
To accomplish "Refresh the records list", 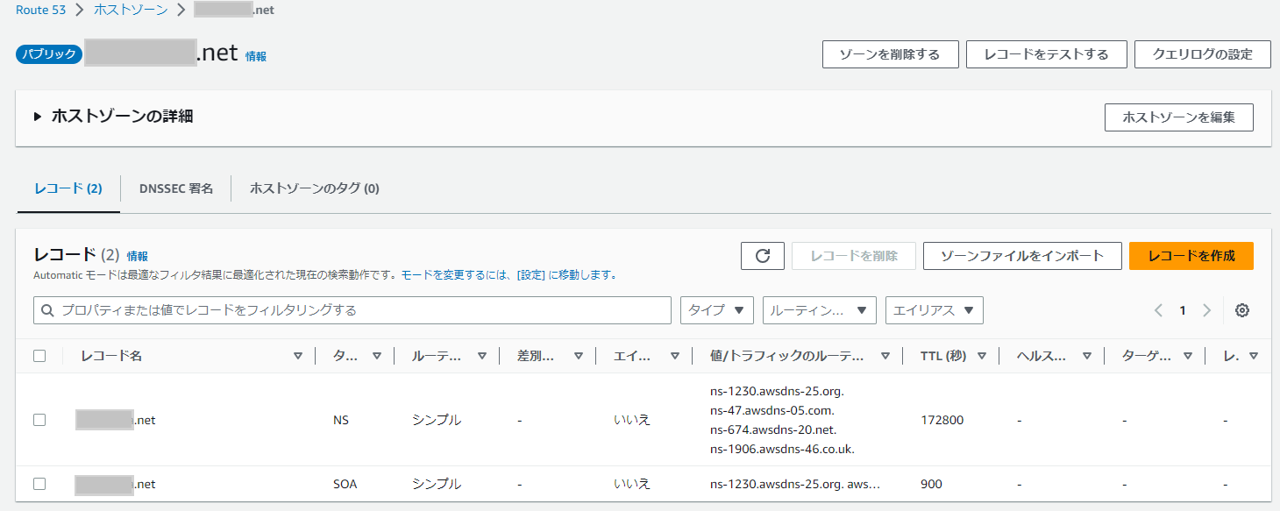I will pyautogui.click(x=763, y=256).
